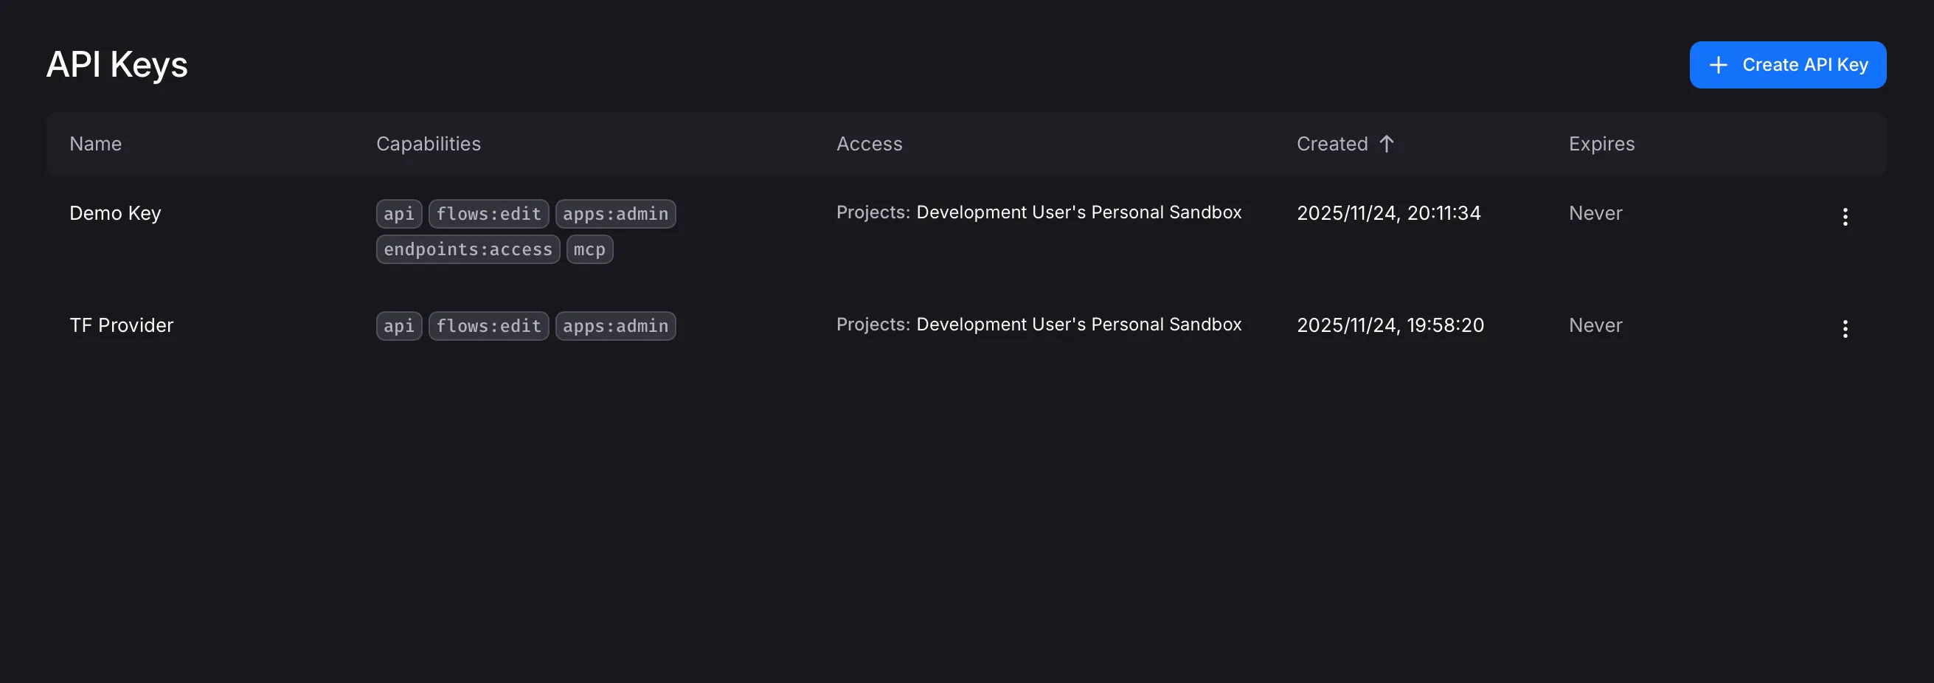1934x683 pixels.
Task: Click the API Keys page title
Action: [x=117, y=65]
